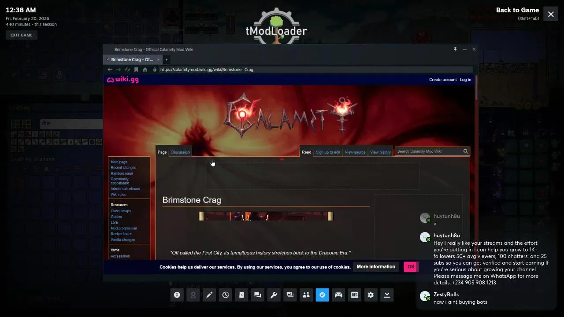
Task: Click the wiki.gg logo
Action: 123,80
